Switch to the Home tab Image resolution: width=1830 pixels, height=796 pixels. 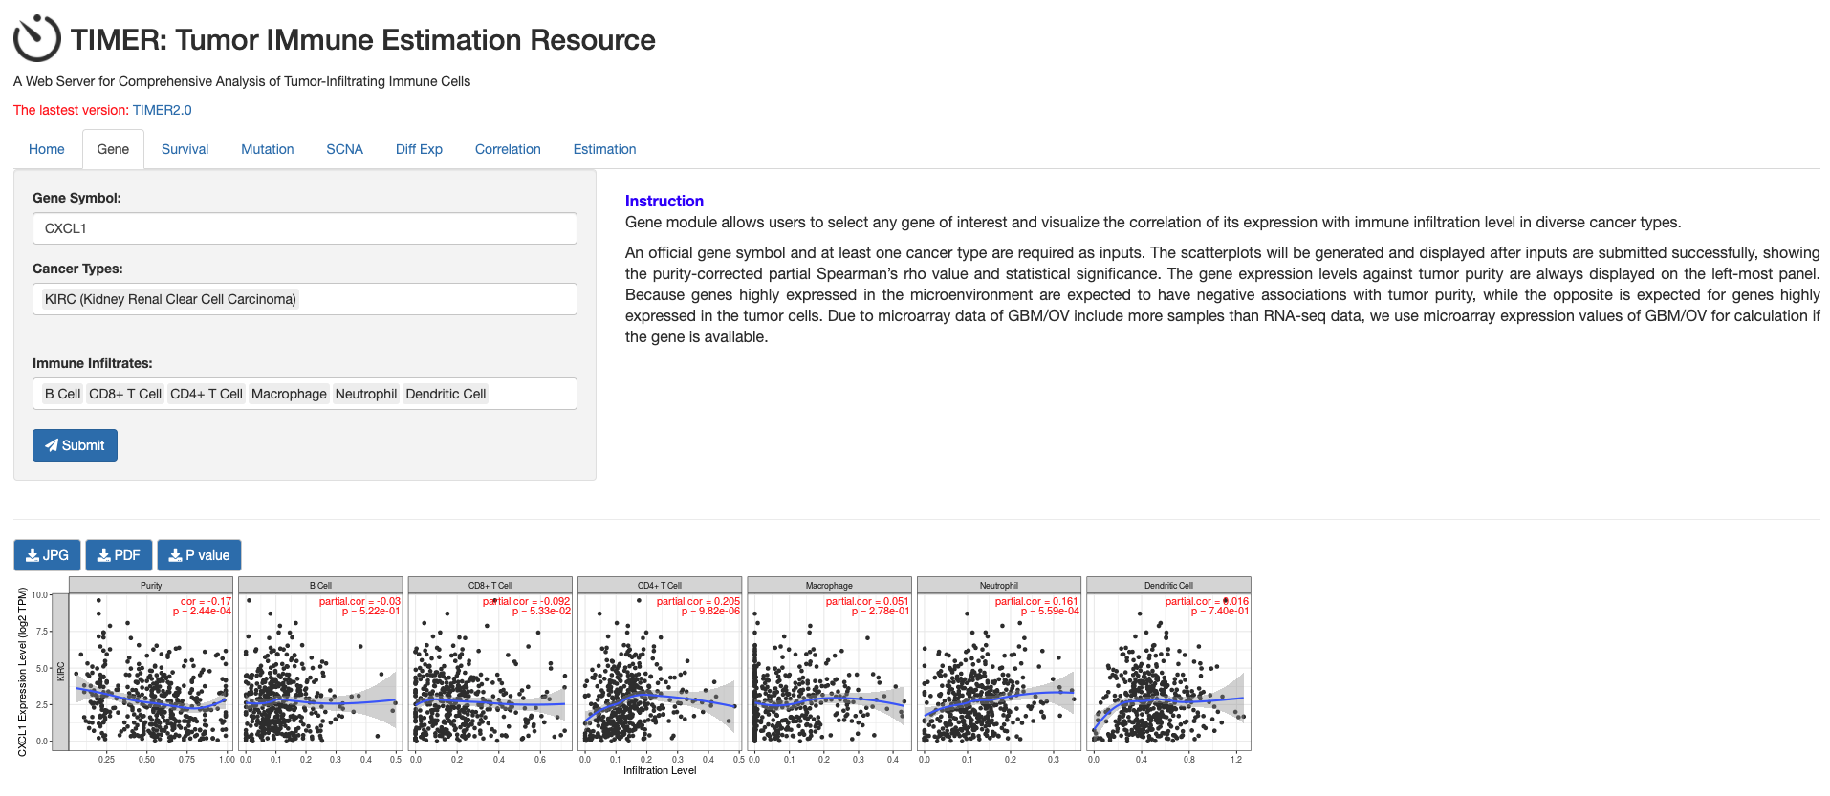47,149
